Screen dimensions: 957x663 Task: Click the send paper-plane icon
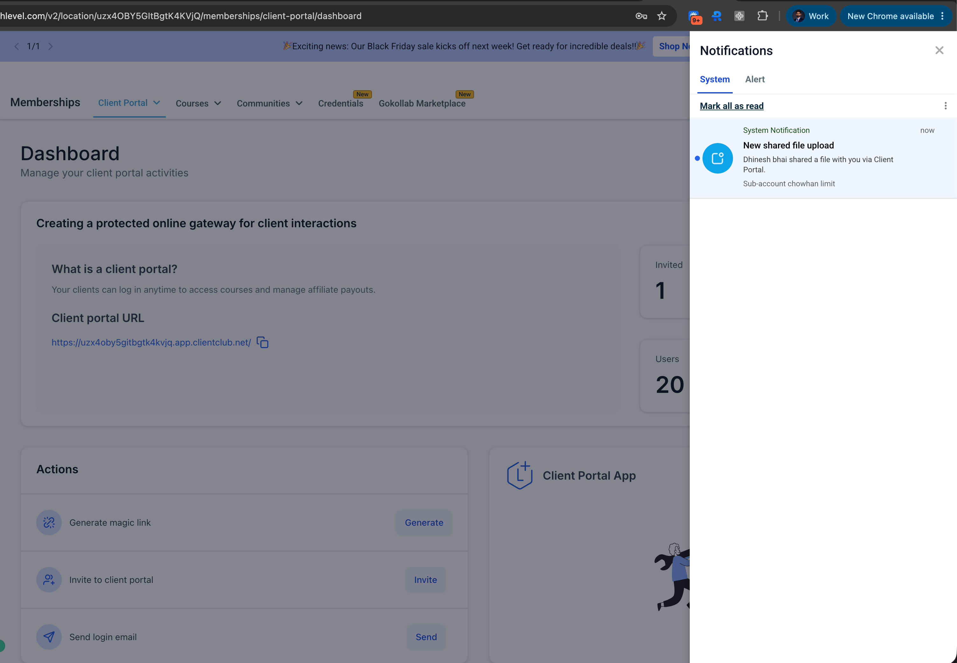coord(49,637)
